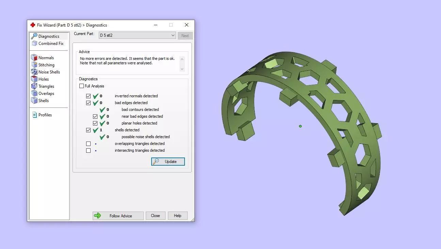Screen dimensions: 441x249
Task: Select the Noise Shells page
Action: pos(49,72)
